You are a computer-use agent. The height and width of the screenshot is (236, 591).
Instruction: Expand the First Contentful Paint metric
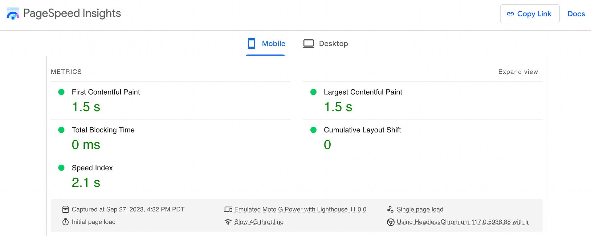coord(106,92)
